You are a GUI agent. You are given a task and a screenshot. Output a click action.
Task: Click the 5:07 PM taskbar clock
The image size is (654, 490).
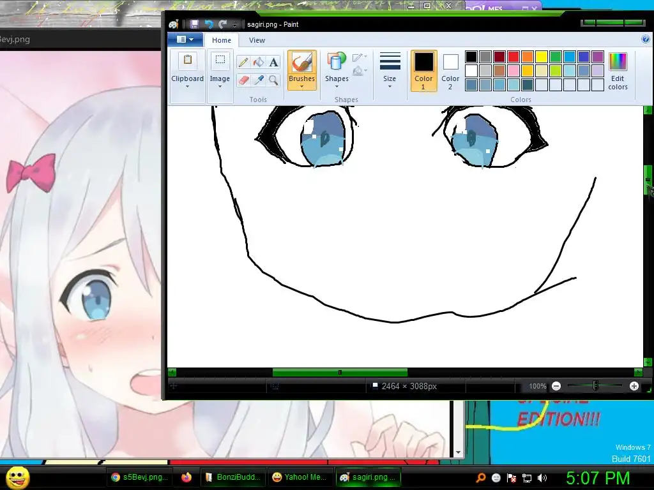coord(597,478)
